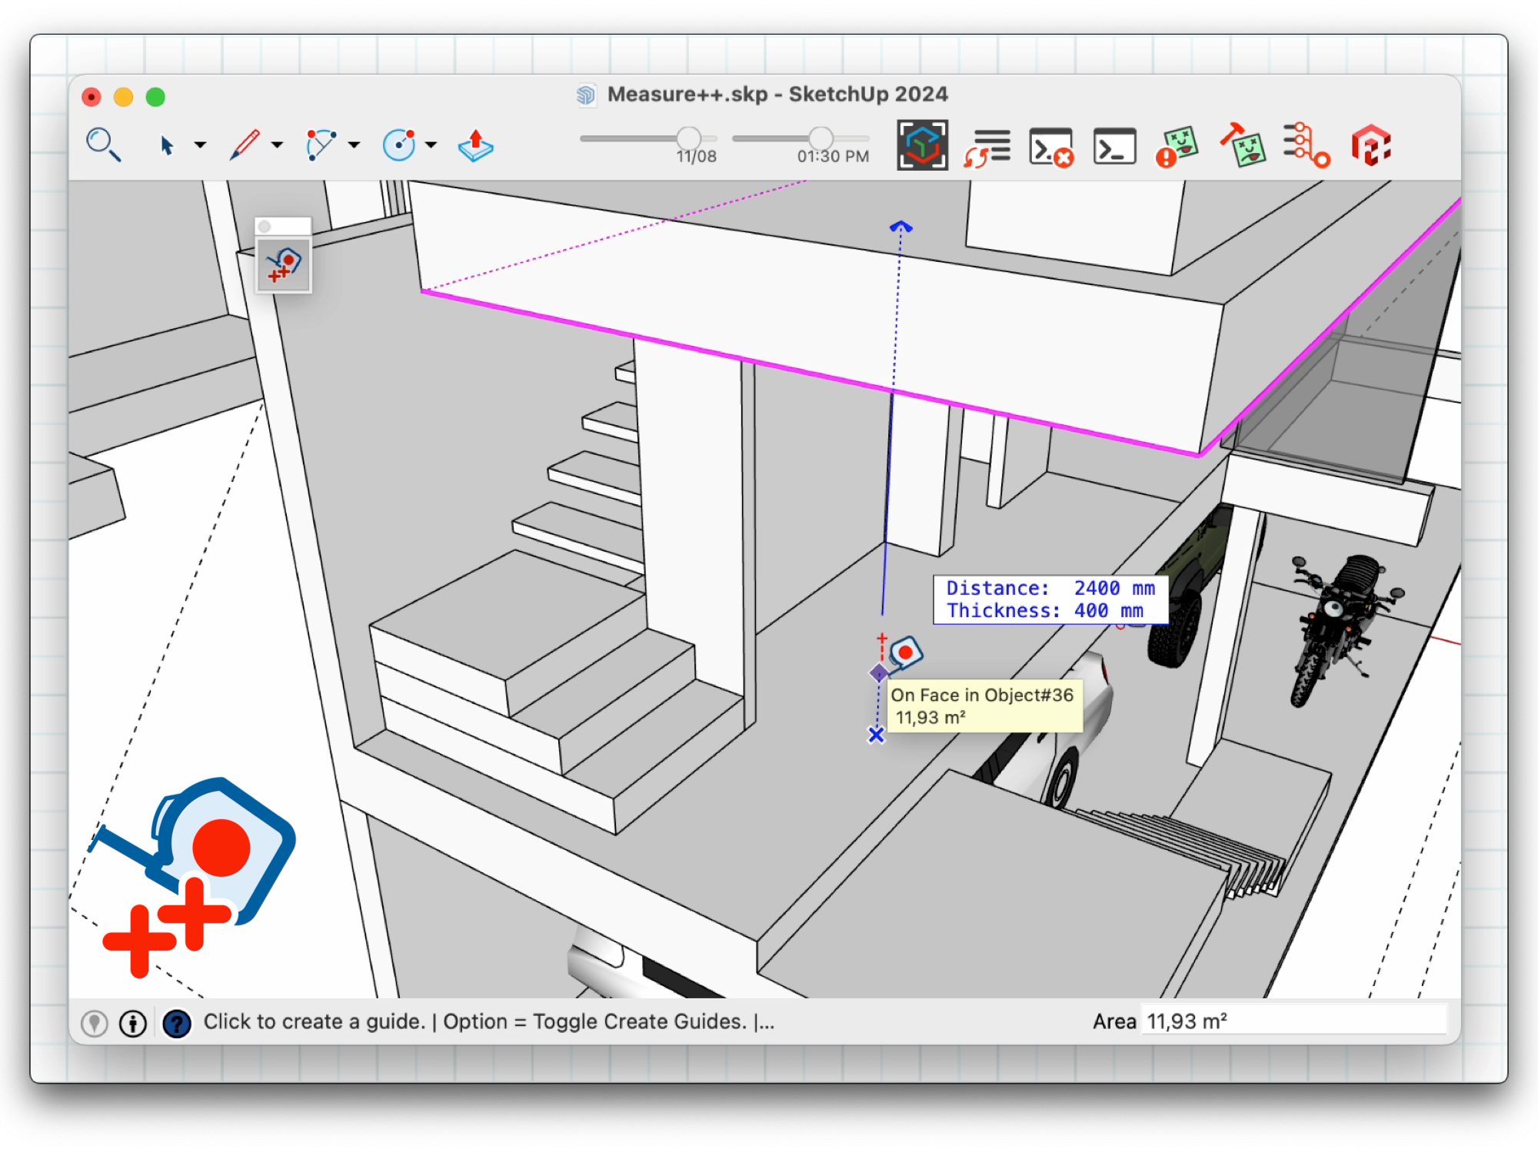Open the Circle tool dropdown arrow
This screenshot has width=1538, height=1152.
(x=431, y=144)
